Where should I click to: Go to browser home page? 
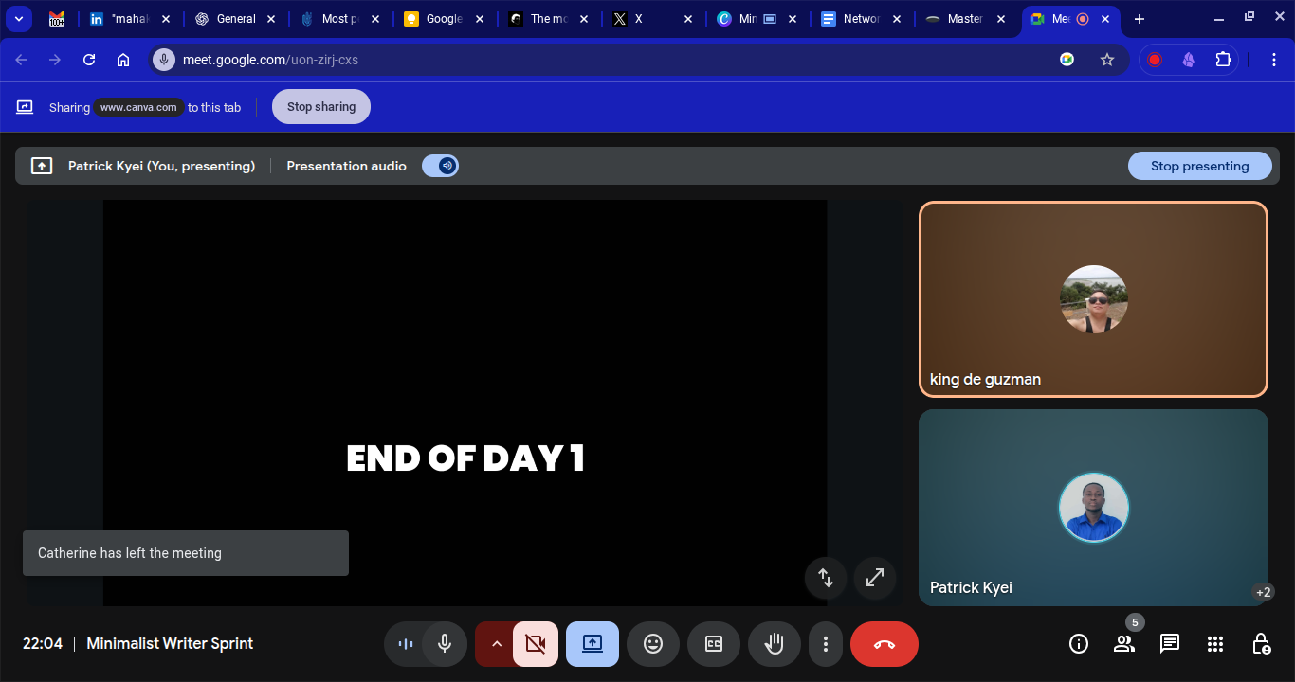point(123,60)
